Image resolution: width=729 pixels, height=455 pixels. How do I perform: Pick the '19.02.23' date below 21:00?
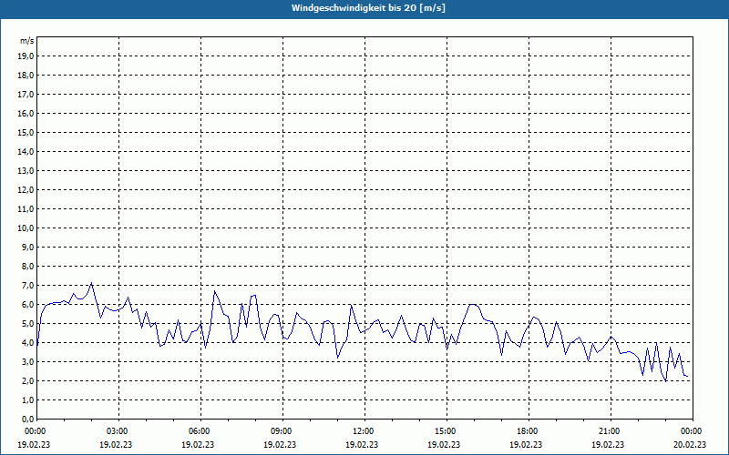pos(608,445)
